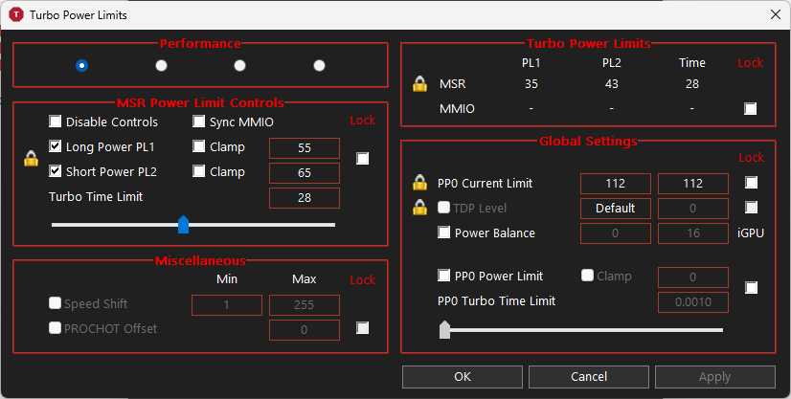This screenshot has width=791, height=399.
Task: Click the MSR PL1 value 35
Action: point(531,84)
